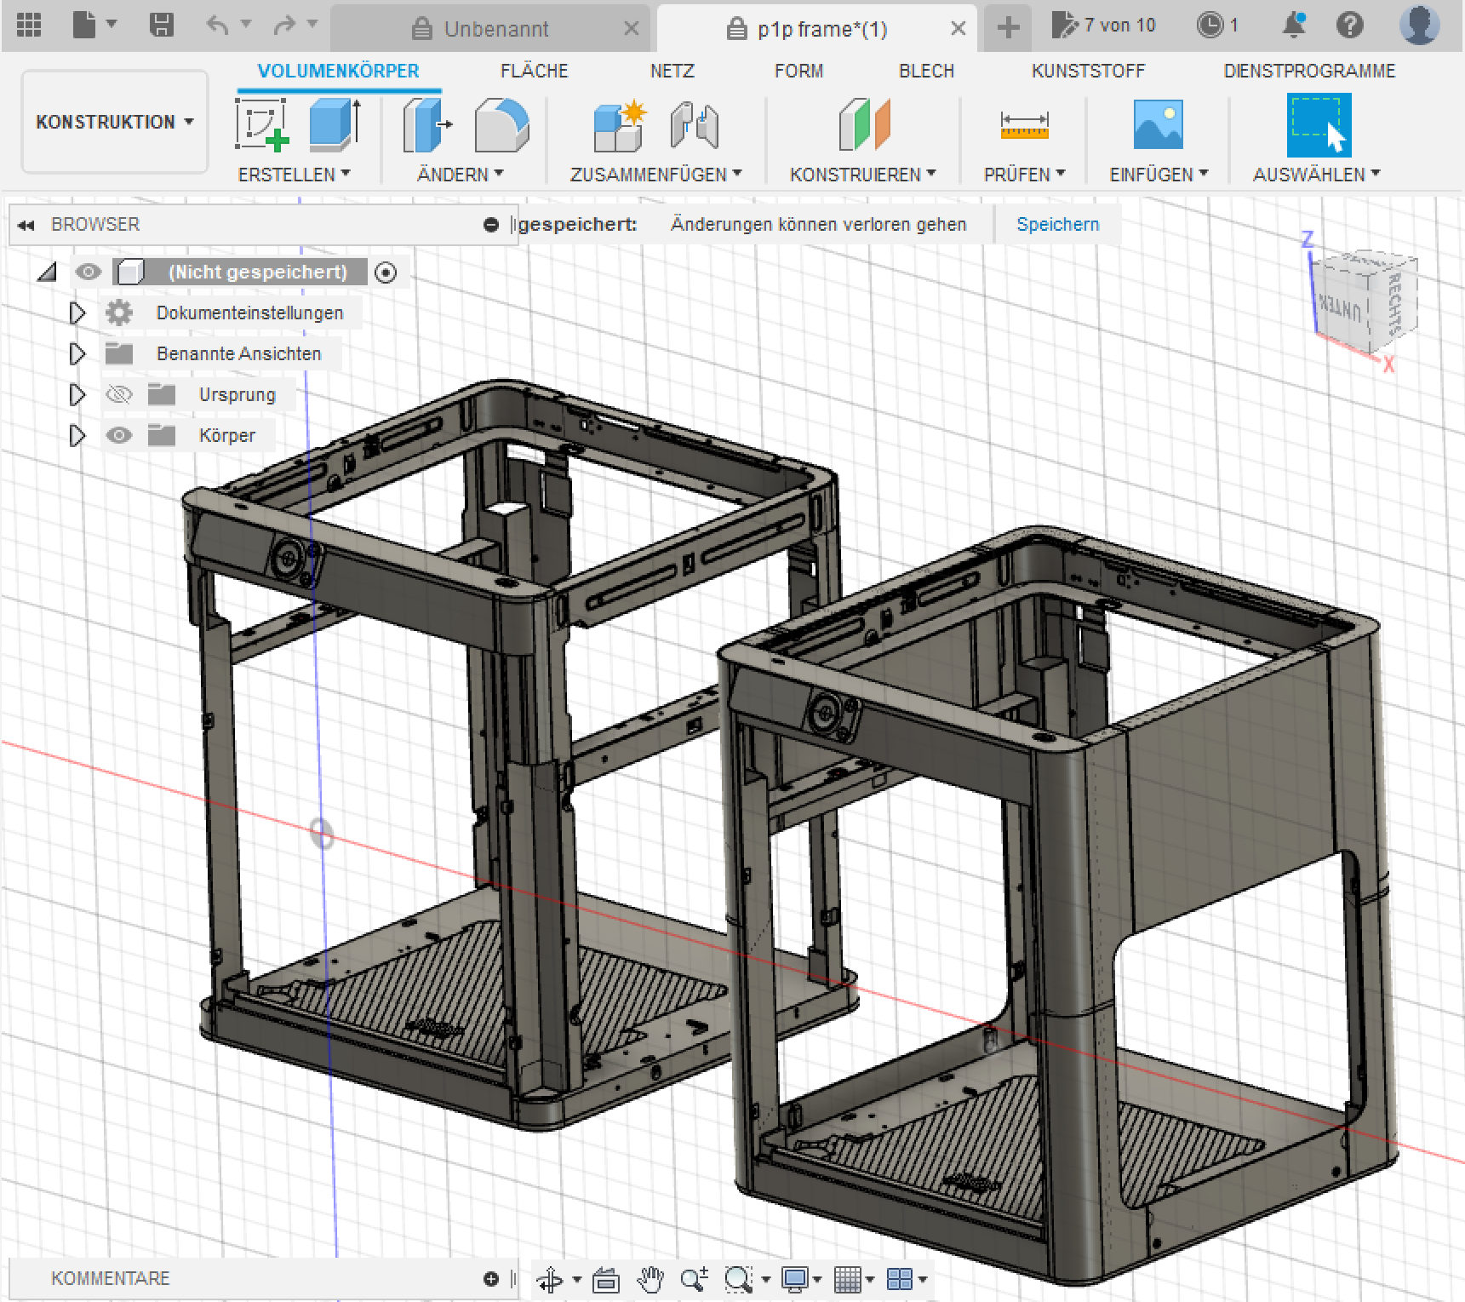Image resolution: width=1465 pixels, height=1302 pixels.
Task: Open the '7 von 10' extensions indicator
Action: tap(1103, 25)
